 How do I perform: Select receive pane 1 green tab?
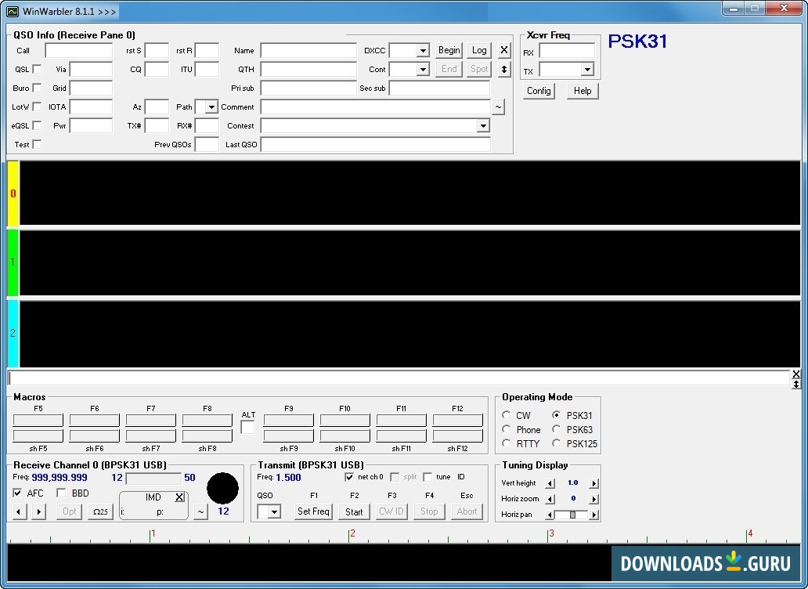13,262
